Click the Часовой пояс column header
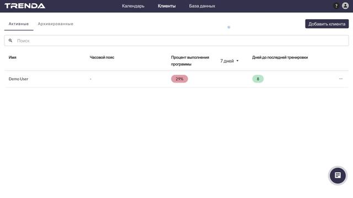Screen dimensions: 353x198 pyautogui.click(x=102, y=57)
